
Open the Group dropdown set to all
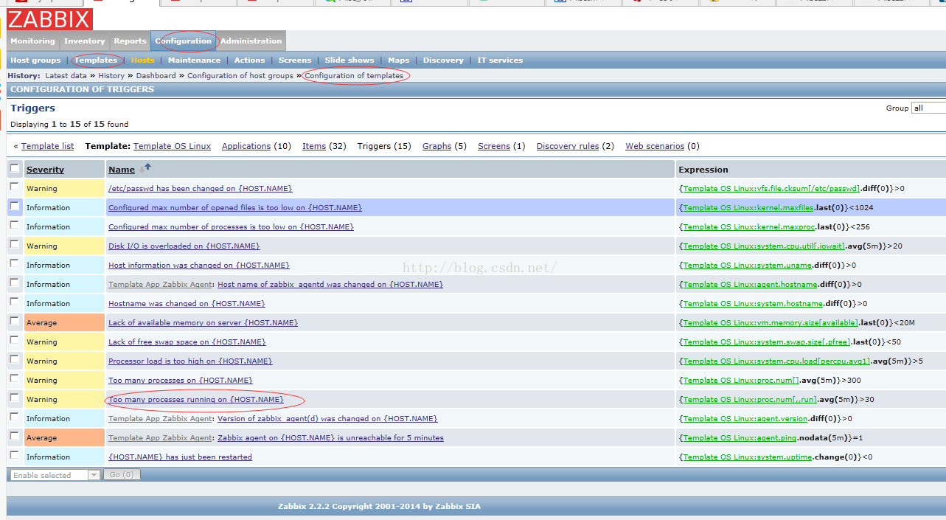point(928,108)
